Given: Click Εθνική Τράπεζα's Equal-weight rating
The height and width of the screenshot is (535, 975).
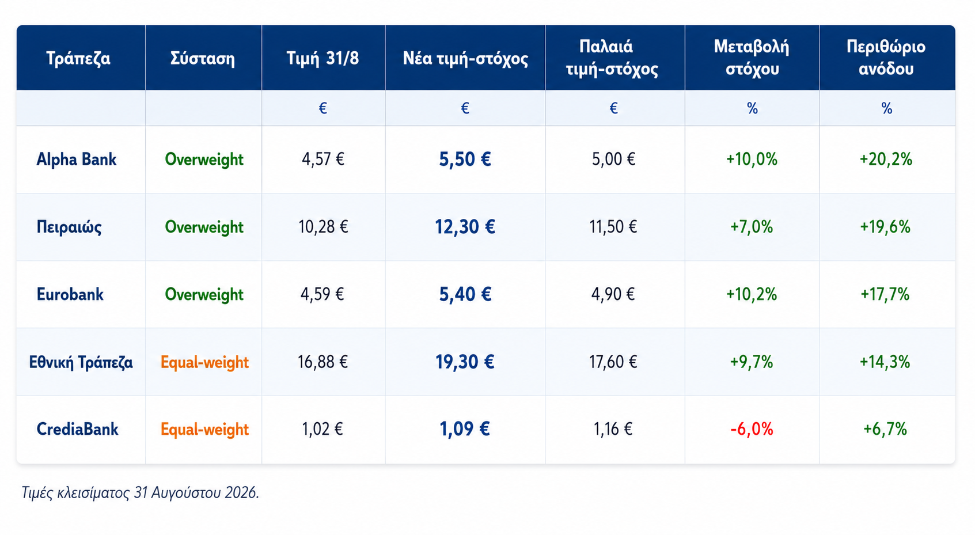Looking at the screenshot, I should pyautogui.click(x=204, y=362).
